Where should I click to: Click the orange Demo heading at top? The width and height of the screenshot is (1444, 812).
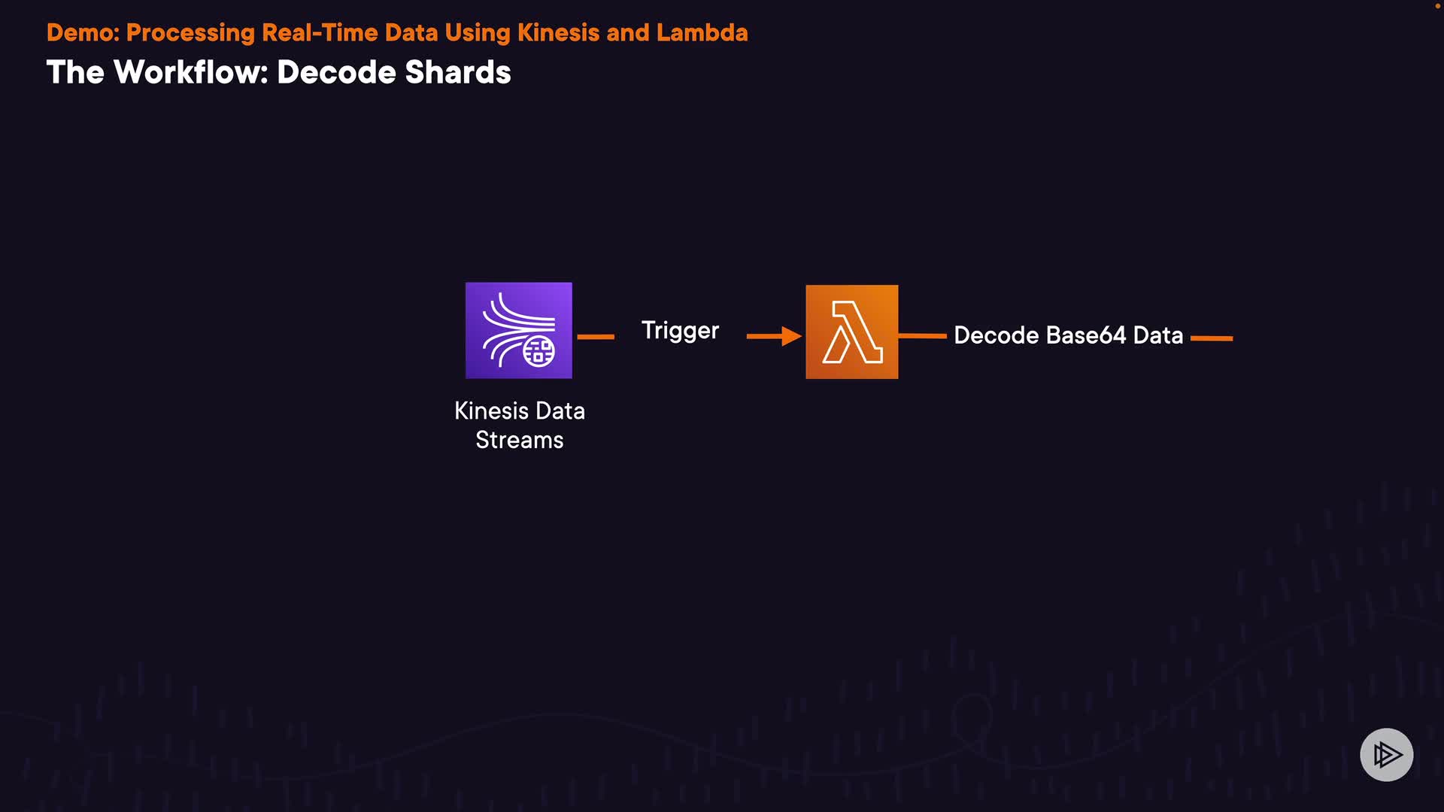(397, 33)
